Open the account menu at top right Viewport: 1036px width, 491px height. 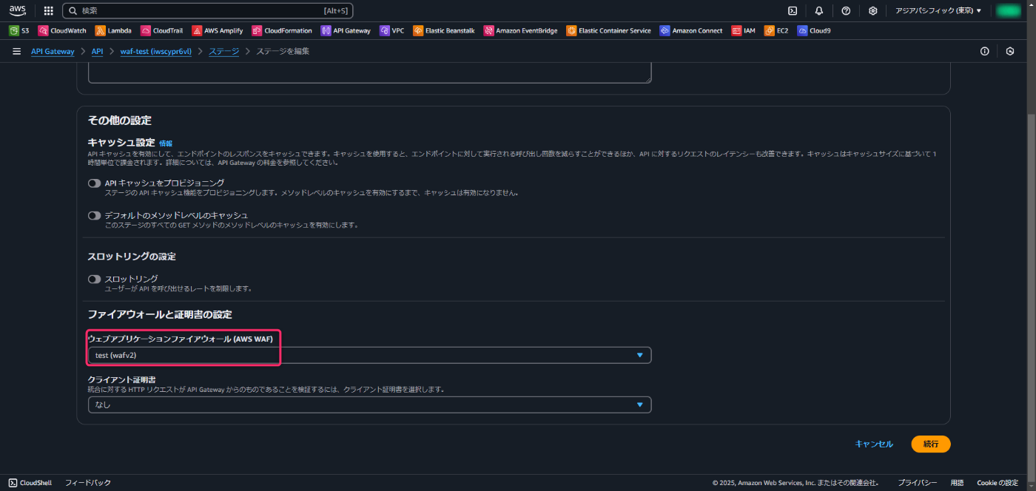coord(1008,10)
